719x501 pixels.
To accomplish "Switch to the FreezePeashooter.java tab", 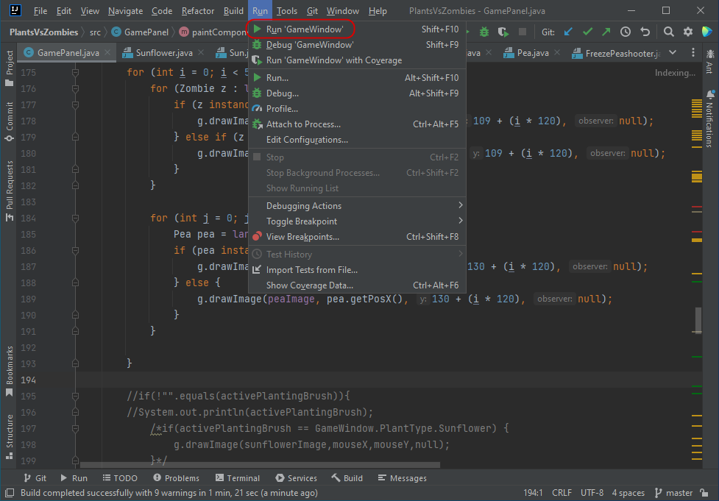I will click(x=617, y=53).
